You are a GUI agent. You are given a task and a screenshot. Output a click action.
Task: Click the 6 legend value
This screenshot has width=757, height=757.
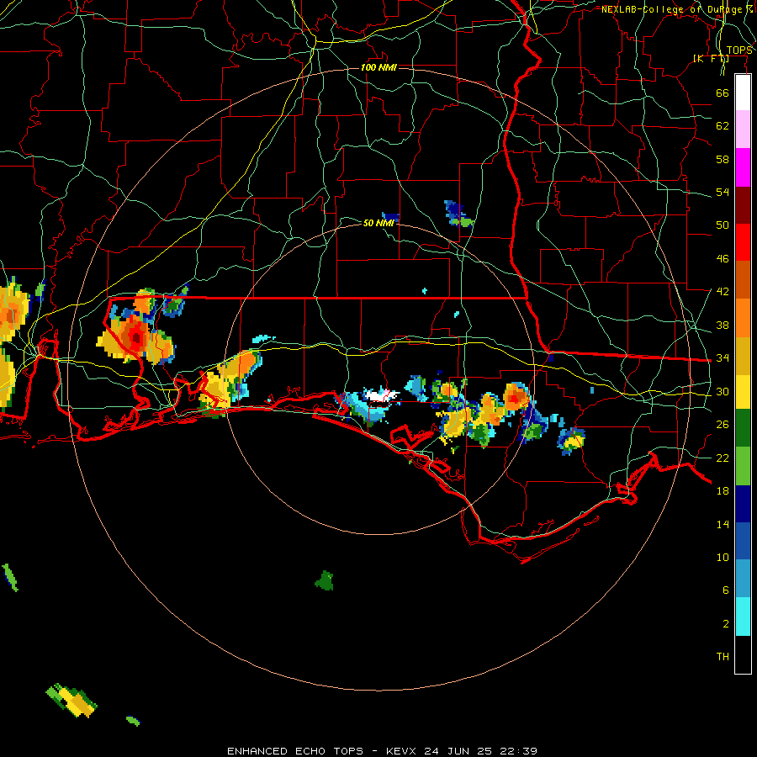click(726, 590)
